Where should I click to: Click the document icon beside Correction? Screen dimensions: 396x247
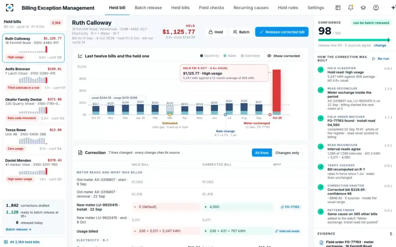click(80, 153)
